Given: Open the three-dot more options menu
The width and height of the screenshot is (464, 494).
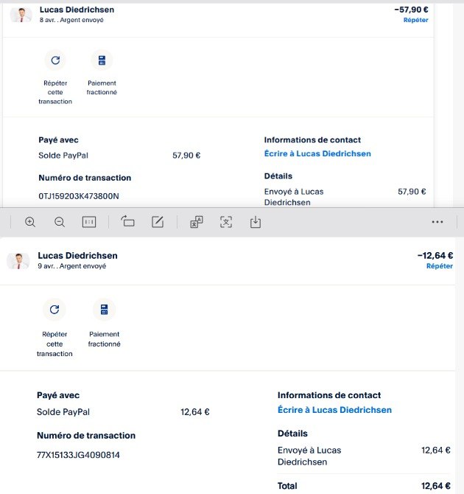Looking at the screenshot, I should (x=437, y=222).
